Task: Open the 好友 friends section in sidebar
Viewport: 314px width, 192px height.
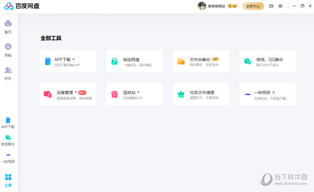Action: pos(8,73)
